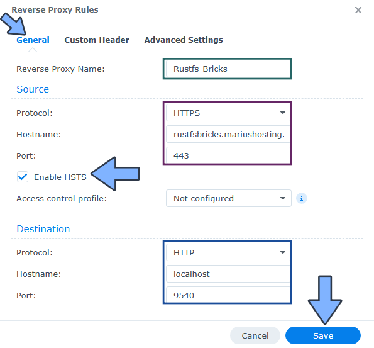Open the Advanced Settings tab

pos(184,40)
